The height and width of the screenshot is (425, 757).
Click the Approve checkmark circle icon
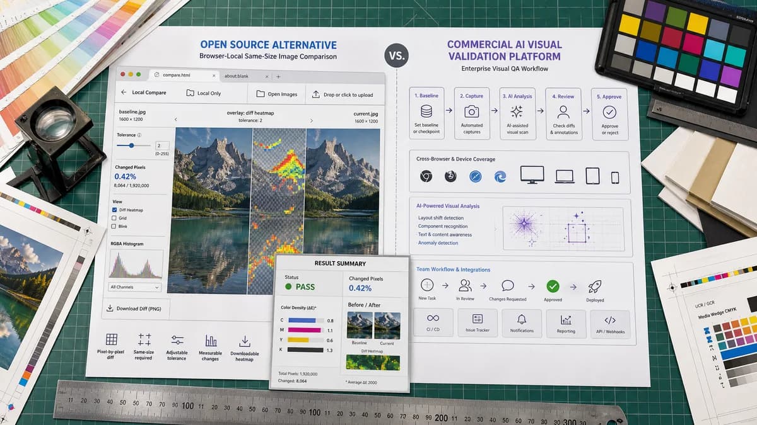(609, 112)
